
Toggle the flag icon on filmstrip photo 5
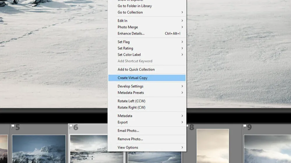(13, 126)
